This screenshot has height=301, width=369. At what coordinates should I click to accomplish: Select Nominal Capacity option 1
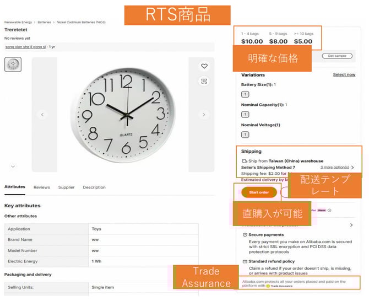(x=245, y=114)
